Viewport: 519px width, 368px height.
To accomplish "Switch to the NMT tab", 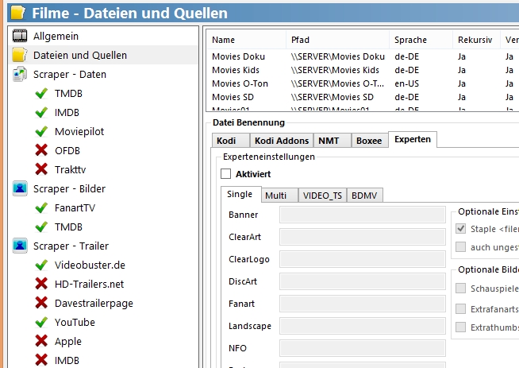I will tap(333, 141).
